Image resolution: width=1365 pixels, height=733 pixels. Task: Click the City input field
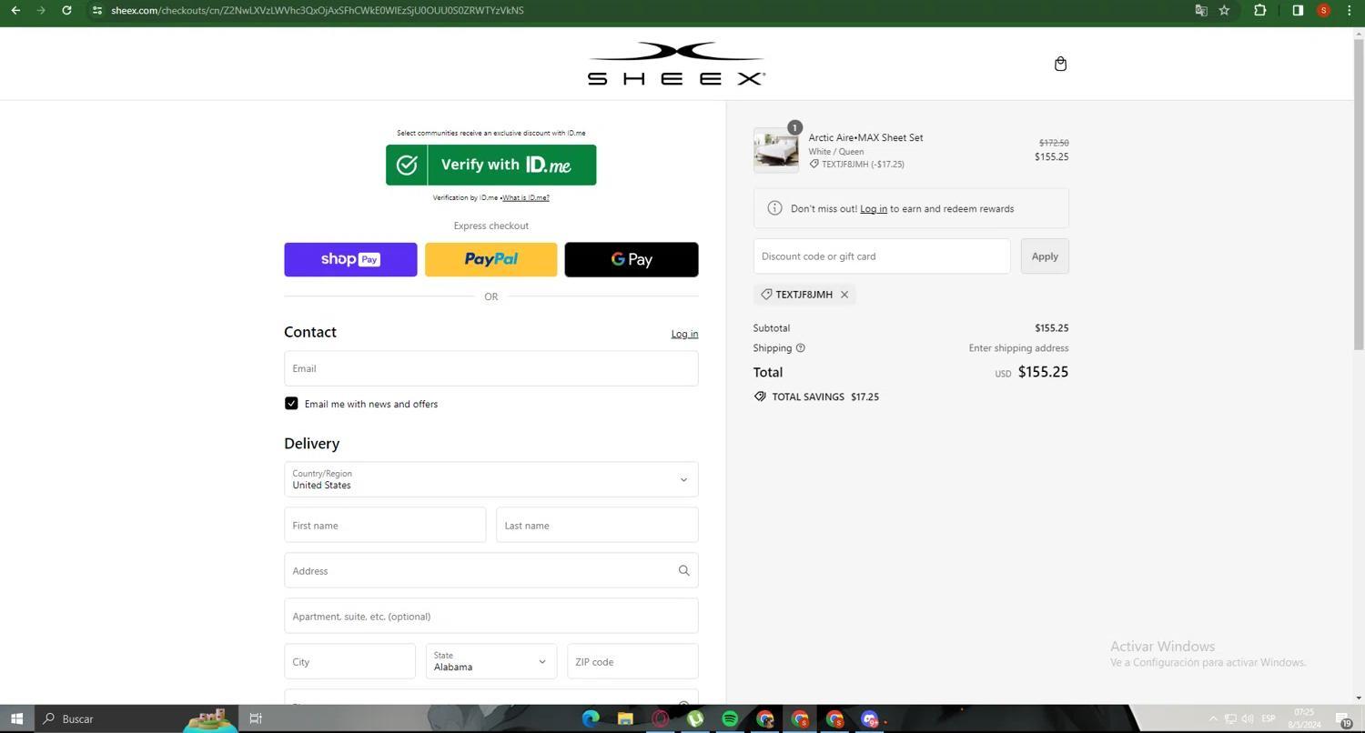(349, 661)
